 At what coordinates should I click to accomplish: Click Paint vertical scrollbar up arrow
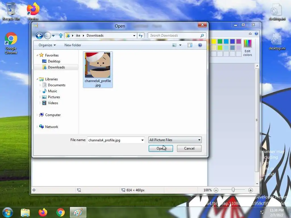point(257,66)
